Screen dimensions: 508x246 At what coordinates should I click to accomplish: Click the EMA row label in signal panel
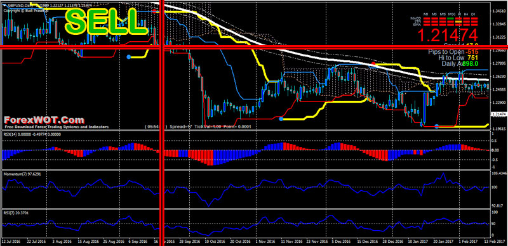pyautogui.click(x=417, y=25)
